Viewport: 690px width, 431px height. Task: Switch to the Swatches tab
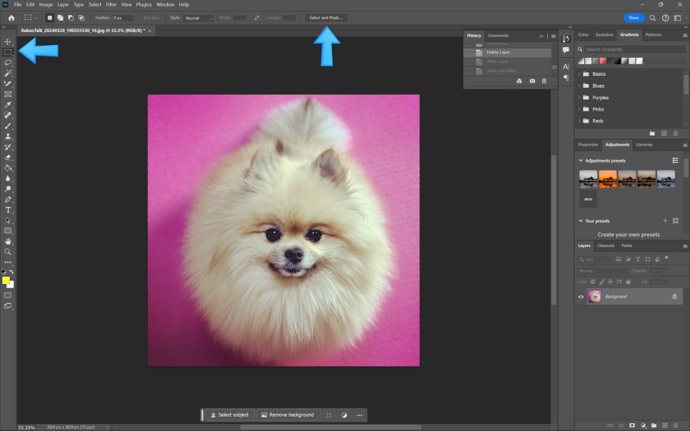[604, 35]
